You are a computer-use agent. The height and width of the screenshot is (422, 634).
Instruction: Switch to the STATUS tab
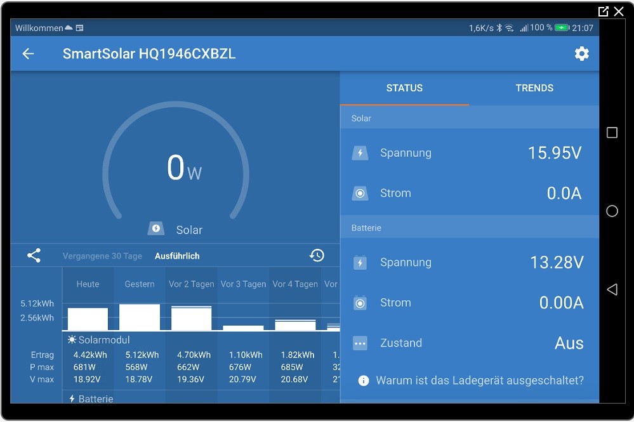[x=404, y=88]
